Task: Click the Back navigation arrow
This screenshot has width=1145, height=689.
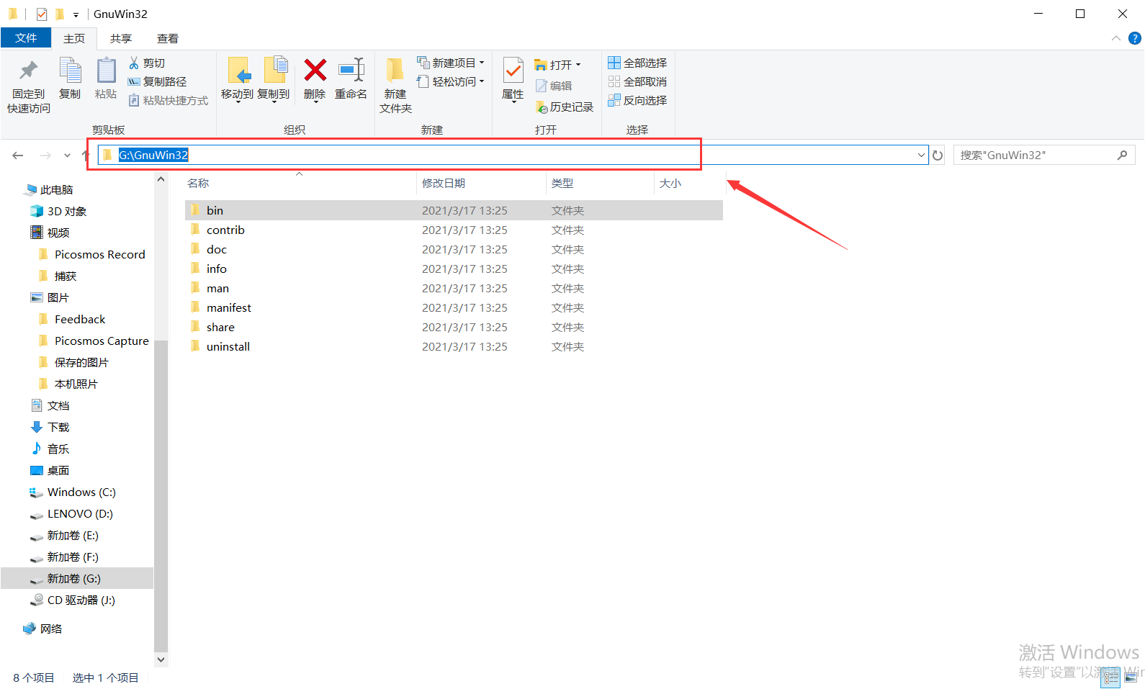Action: pyautogui.click(x=18, y=156)
